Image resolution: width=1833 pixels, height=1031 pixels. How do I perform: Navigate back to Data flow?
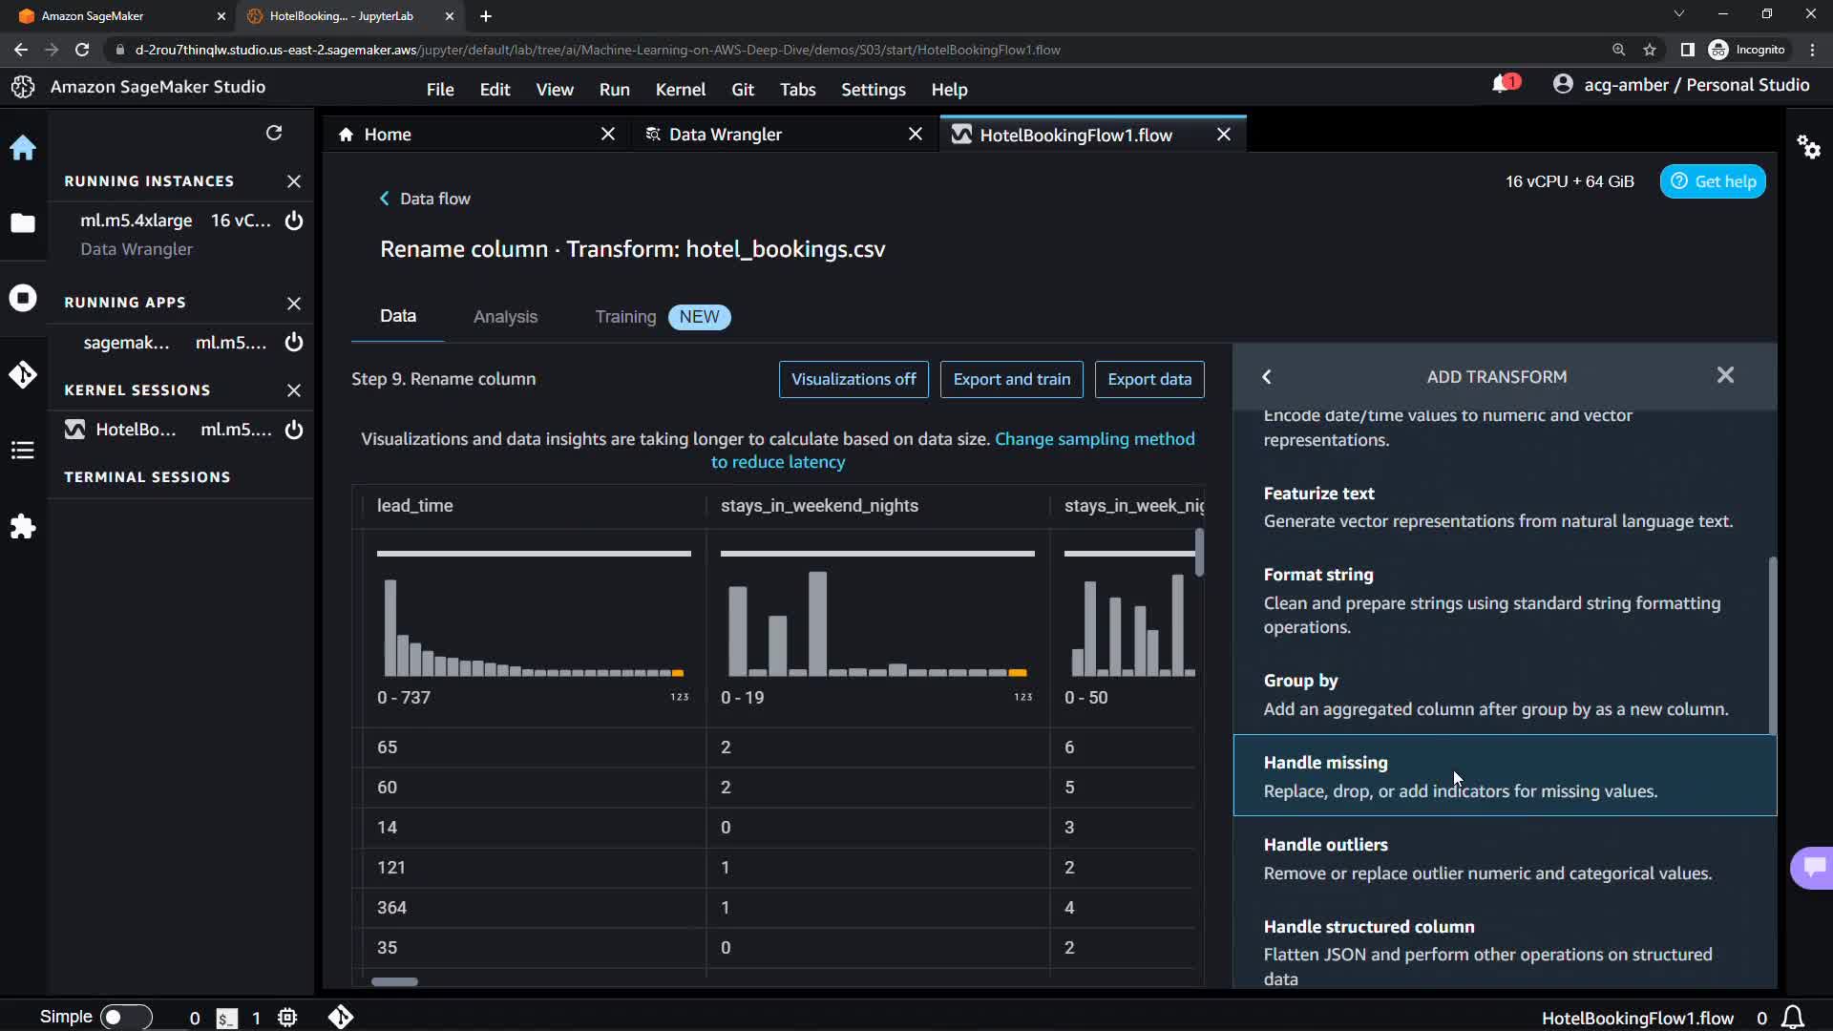[x=425, y=199]
